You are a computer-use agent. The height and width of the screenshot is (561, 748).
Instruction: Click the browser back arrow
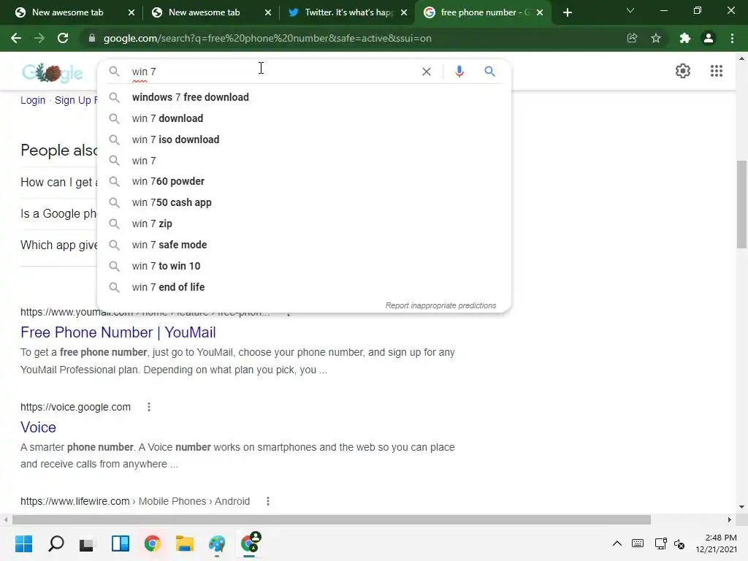click(16, 38)
